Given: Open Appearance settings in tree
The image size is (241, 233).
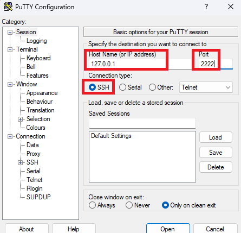Looking at the screenshot, I should pos(42,93).
